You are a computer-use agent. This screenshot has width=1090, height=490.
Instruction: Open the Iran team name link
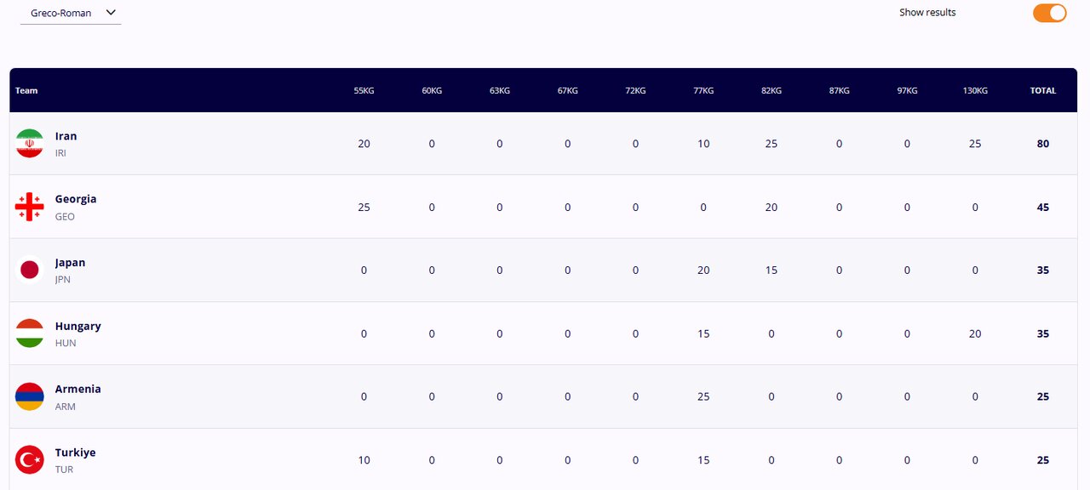(x=66, y=136)
